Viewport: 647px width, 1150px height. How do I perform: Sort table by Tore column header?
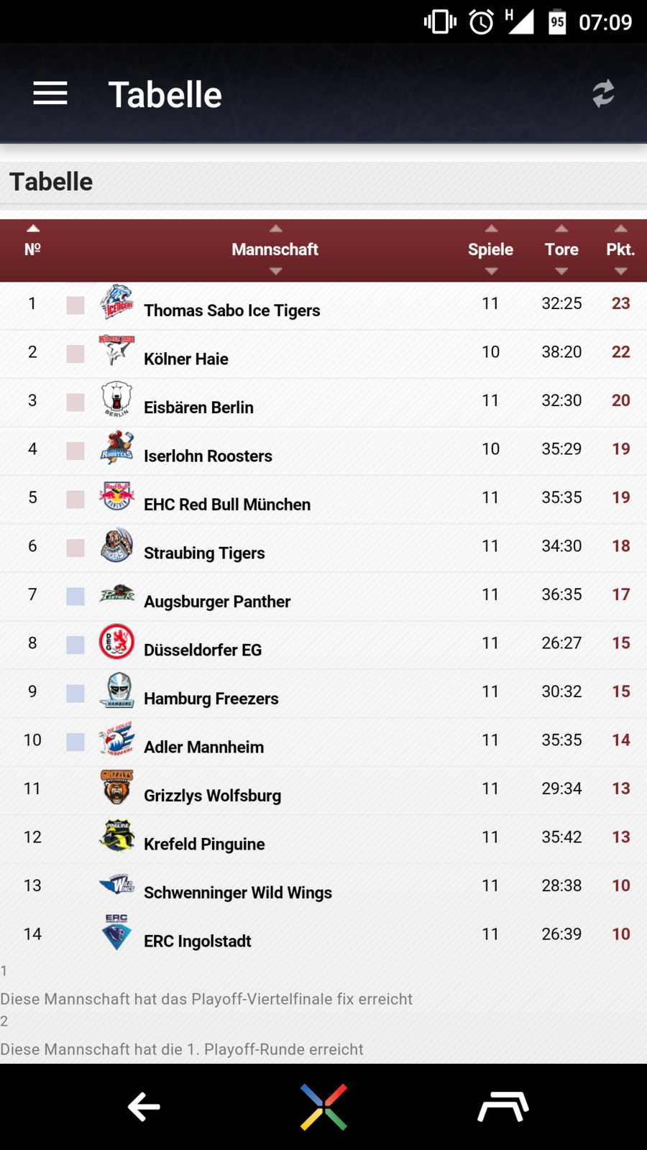(561, 249)
